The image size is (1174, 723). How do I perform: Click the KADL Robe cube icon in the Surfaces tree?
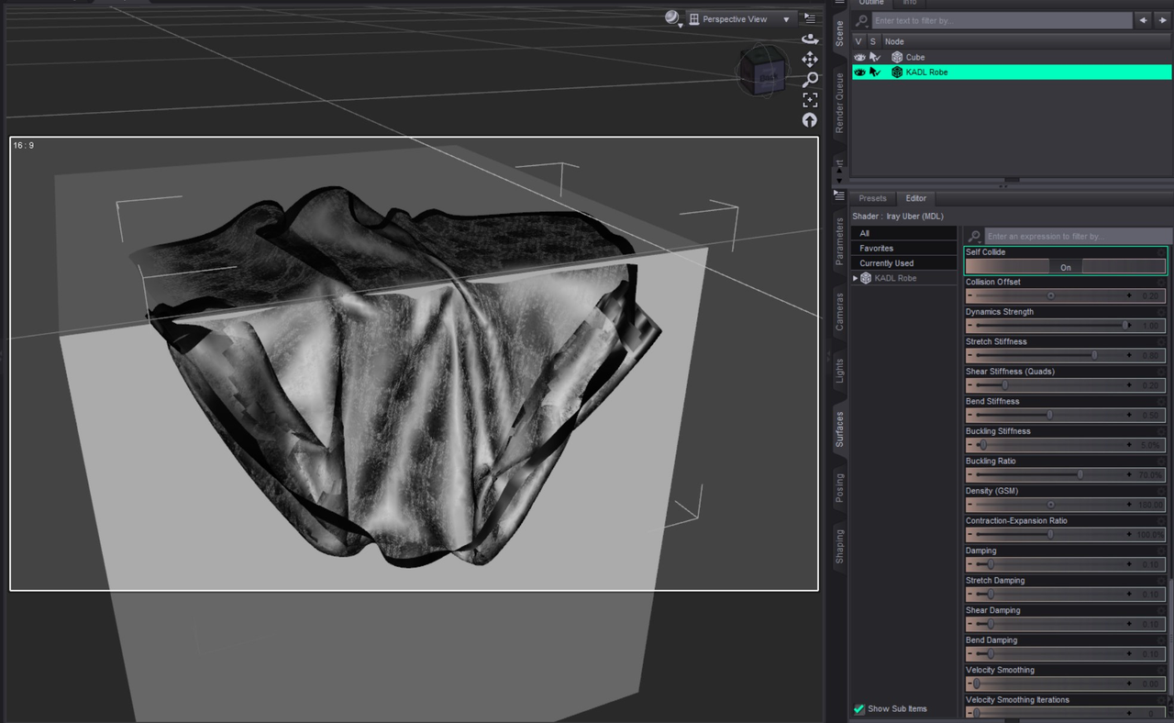click(x=866, y=278)
